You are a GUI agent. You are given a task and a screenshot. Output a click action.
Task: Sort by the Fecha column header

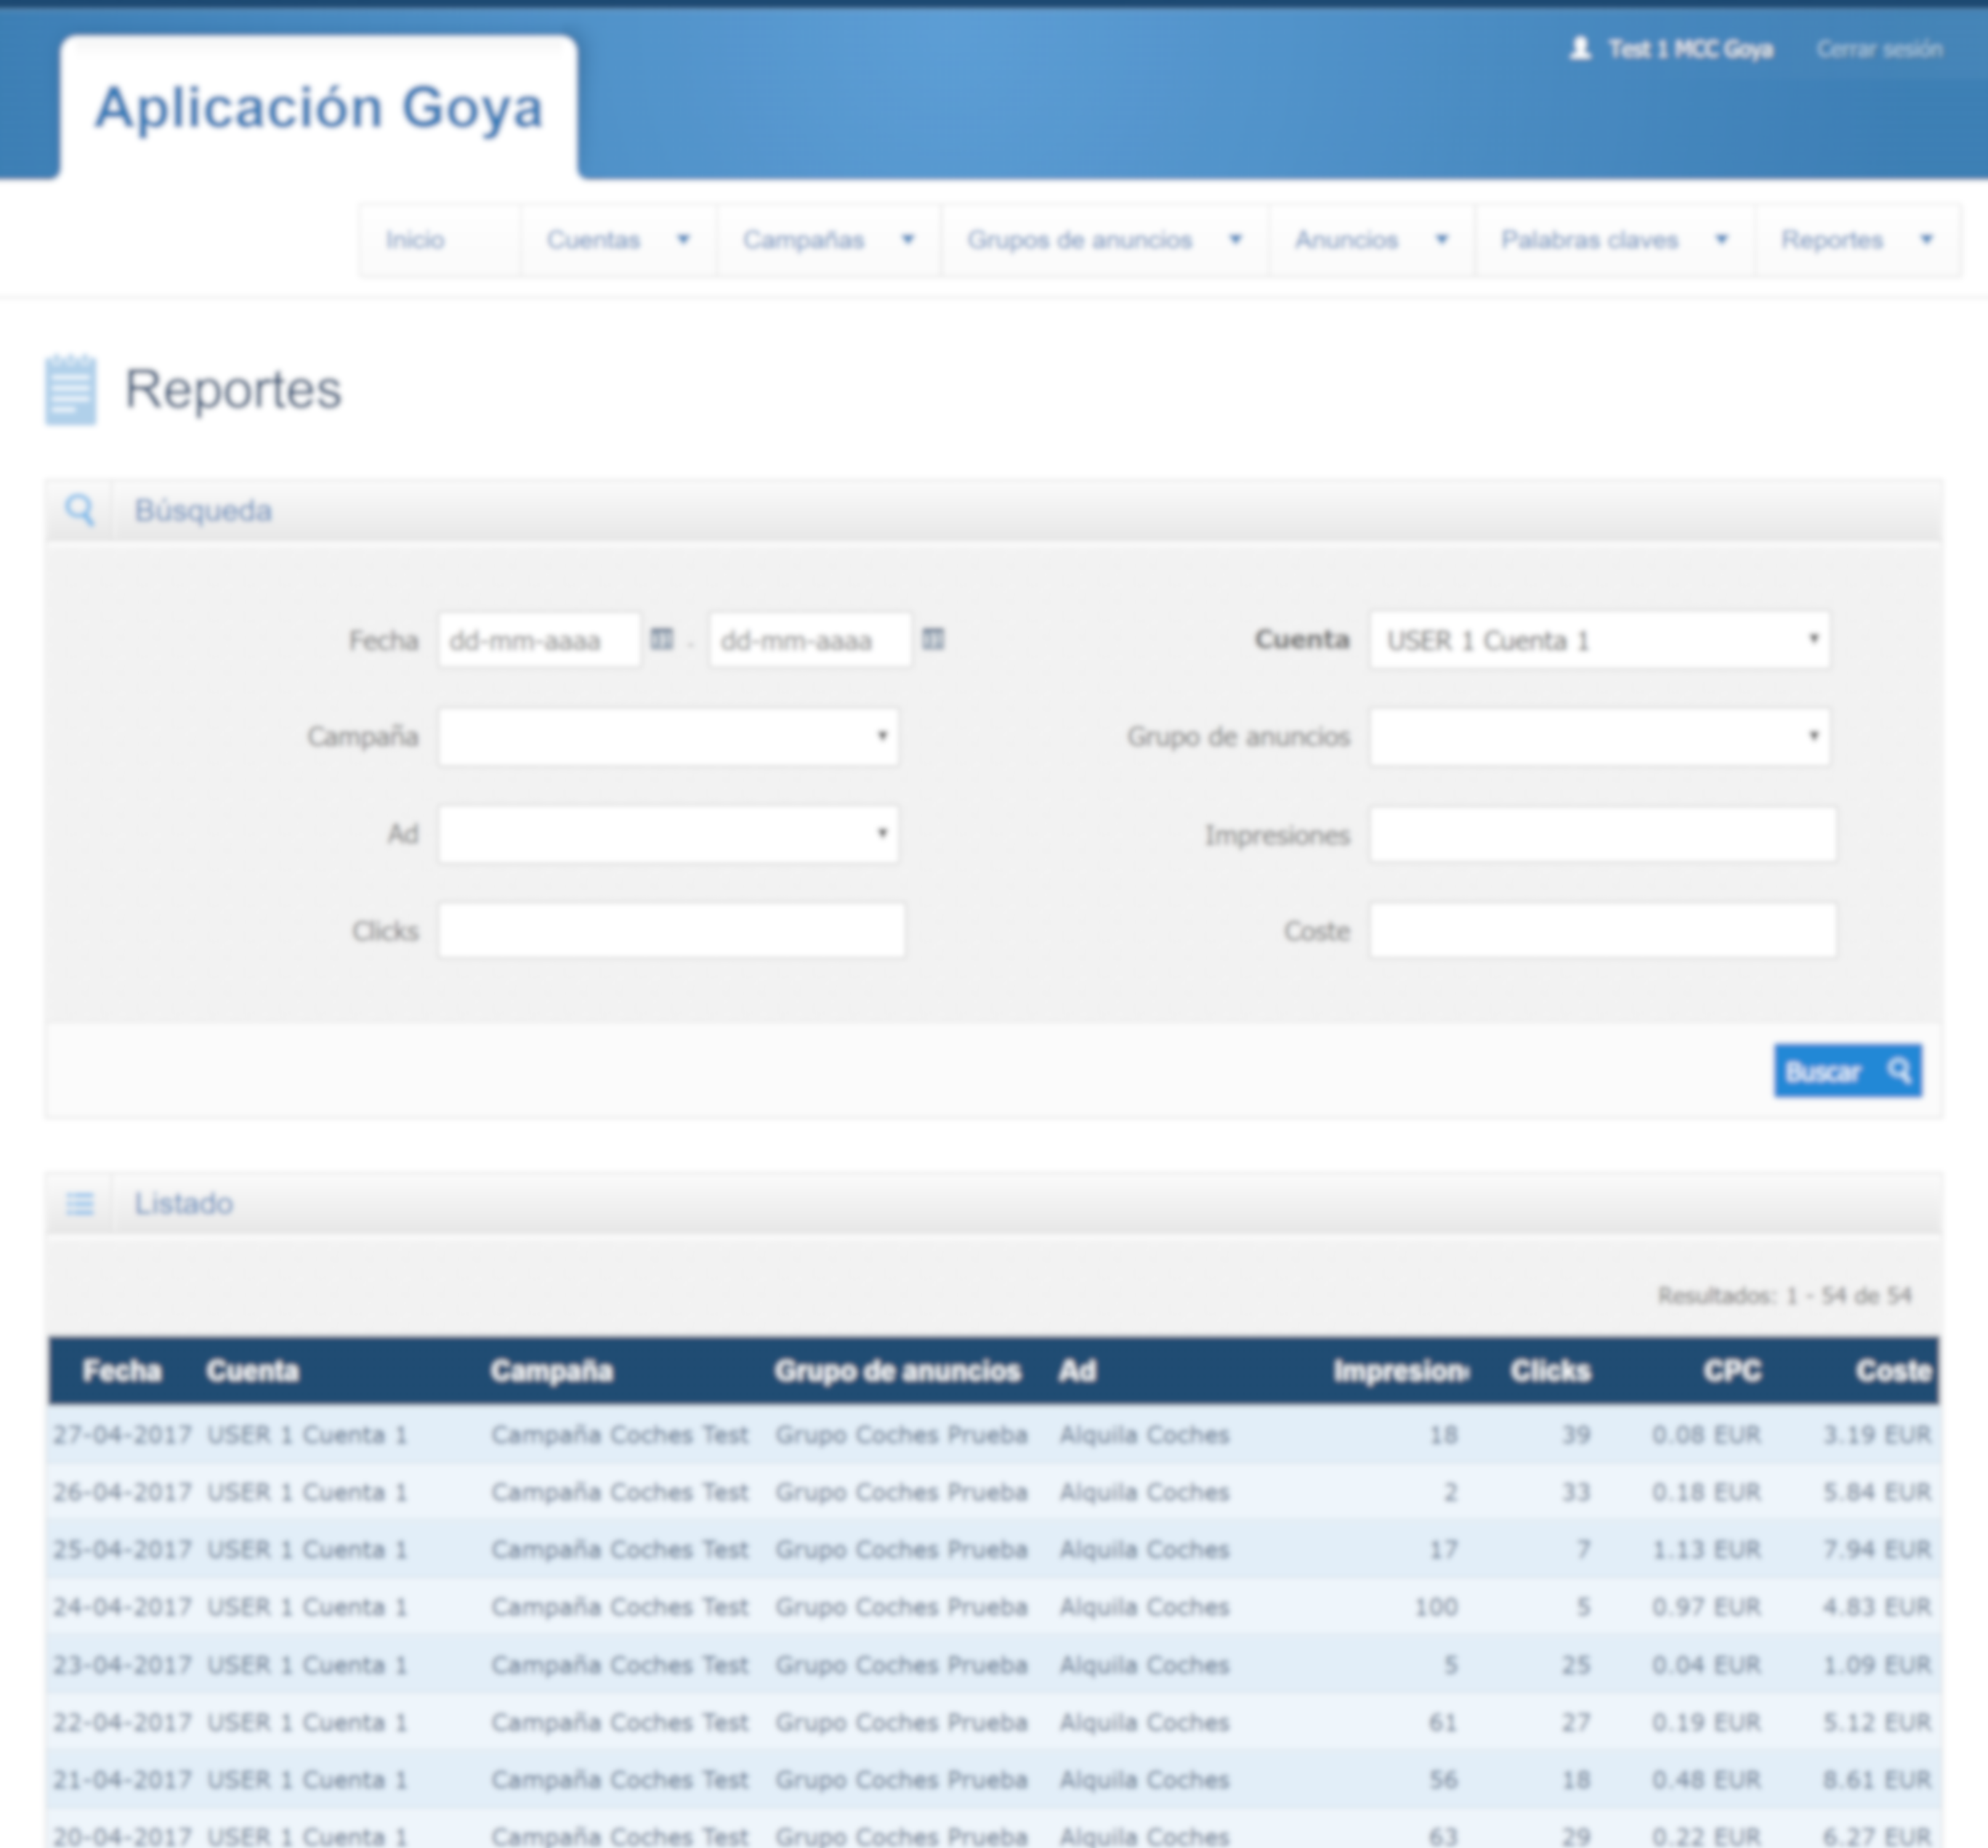click(122, 1371)
